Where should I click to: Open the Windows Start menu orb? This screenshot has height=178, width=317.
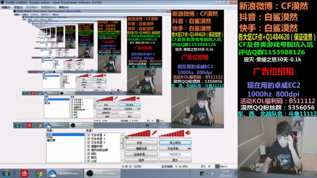tap(6, 173)
